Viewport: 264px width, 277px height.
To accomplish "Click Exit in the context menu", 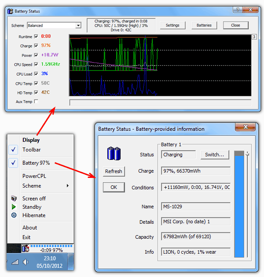I will click(26, 237).
